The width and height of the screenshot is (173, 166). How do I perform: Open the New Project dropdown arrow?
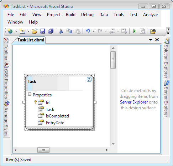[x=16, y=31]
